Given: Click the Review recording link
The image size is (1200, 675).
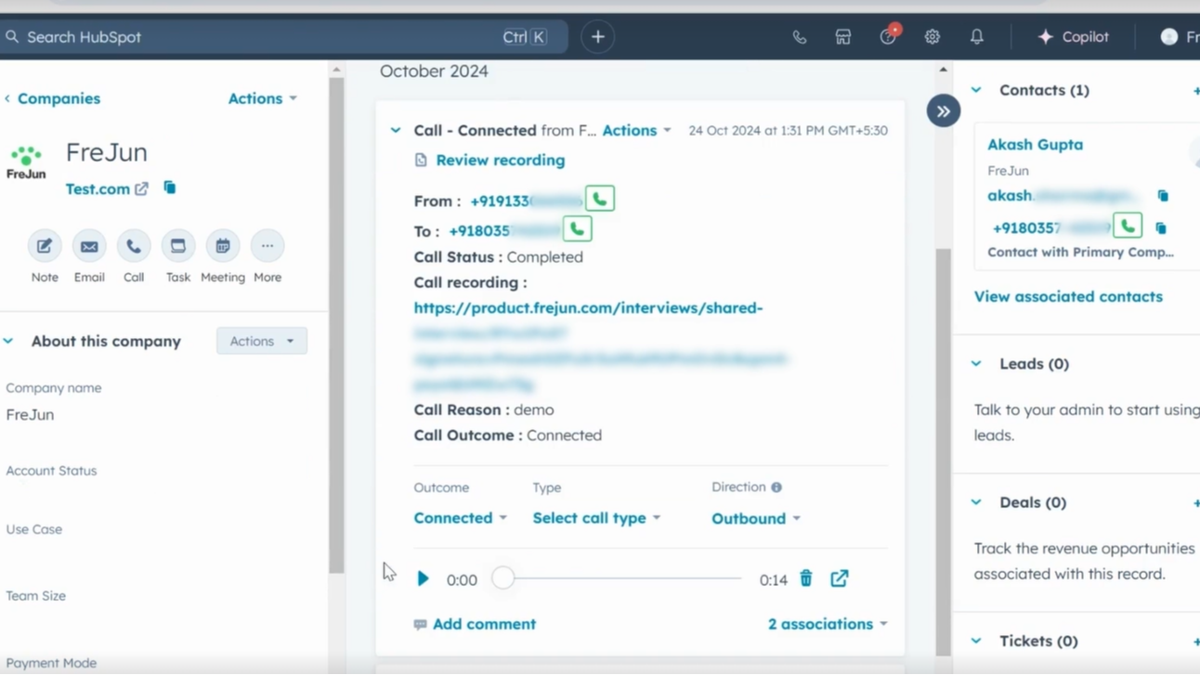Looking at the screenshot, I should point(500,160).
